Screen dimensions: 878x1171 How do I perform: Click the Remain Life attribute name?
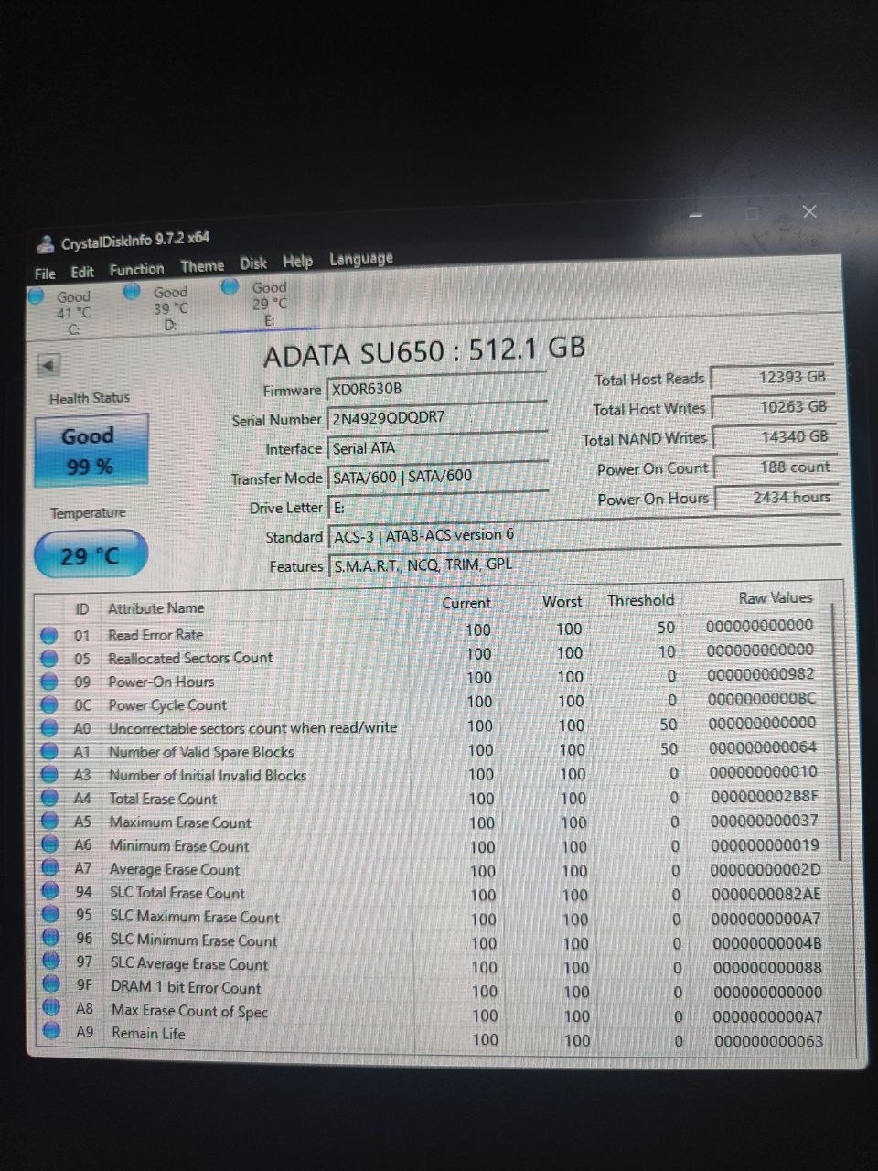(148, 1033)
